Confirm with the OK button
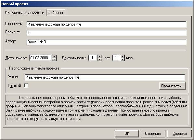The height and width of the screenshot is (140, 194). coord(127,134)
